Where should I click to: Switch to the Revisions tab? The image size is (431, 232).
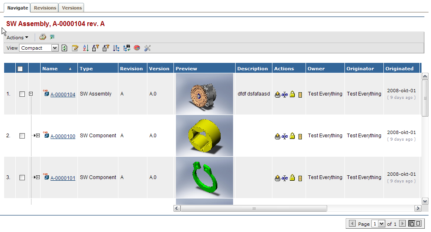pos(45,8)
